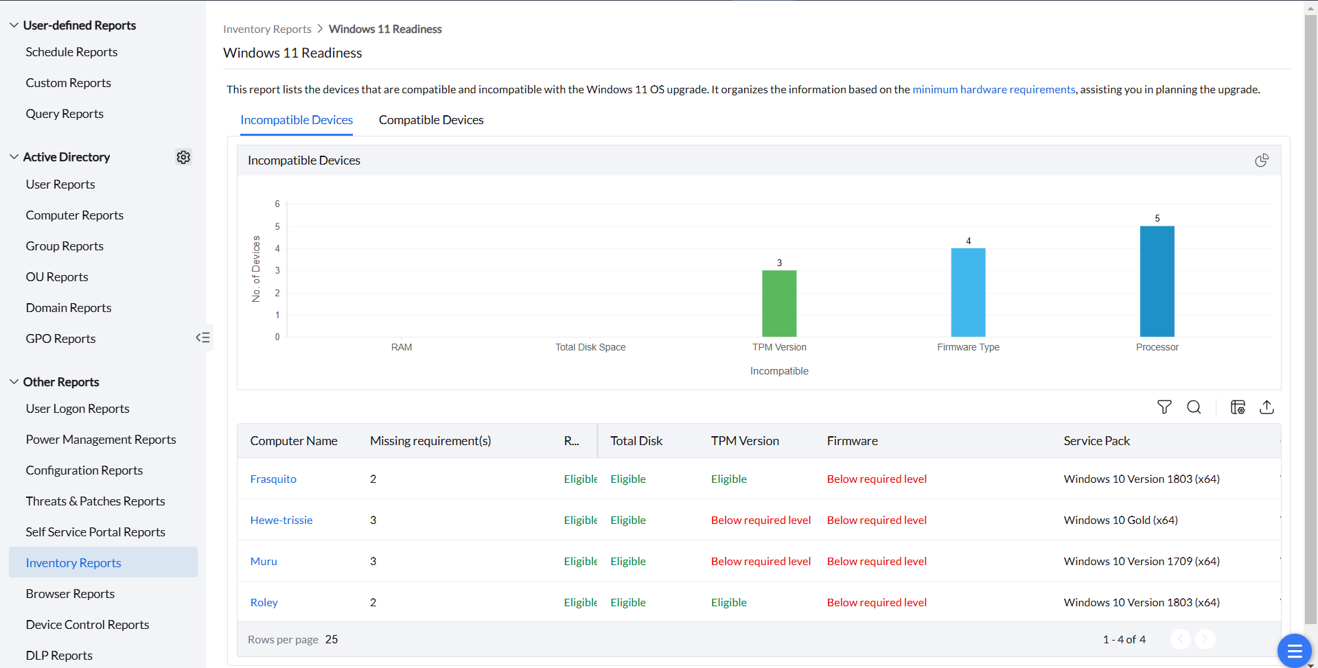The width and height of the screenshot is (1318, 668).
Task: Click the green TPM Version bar
Action: coord(779,303)
